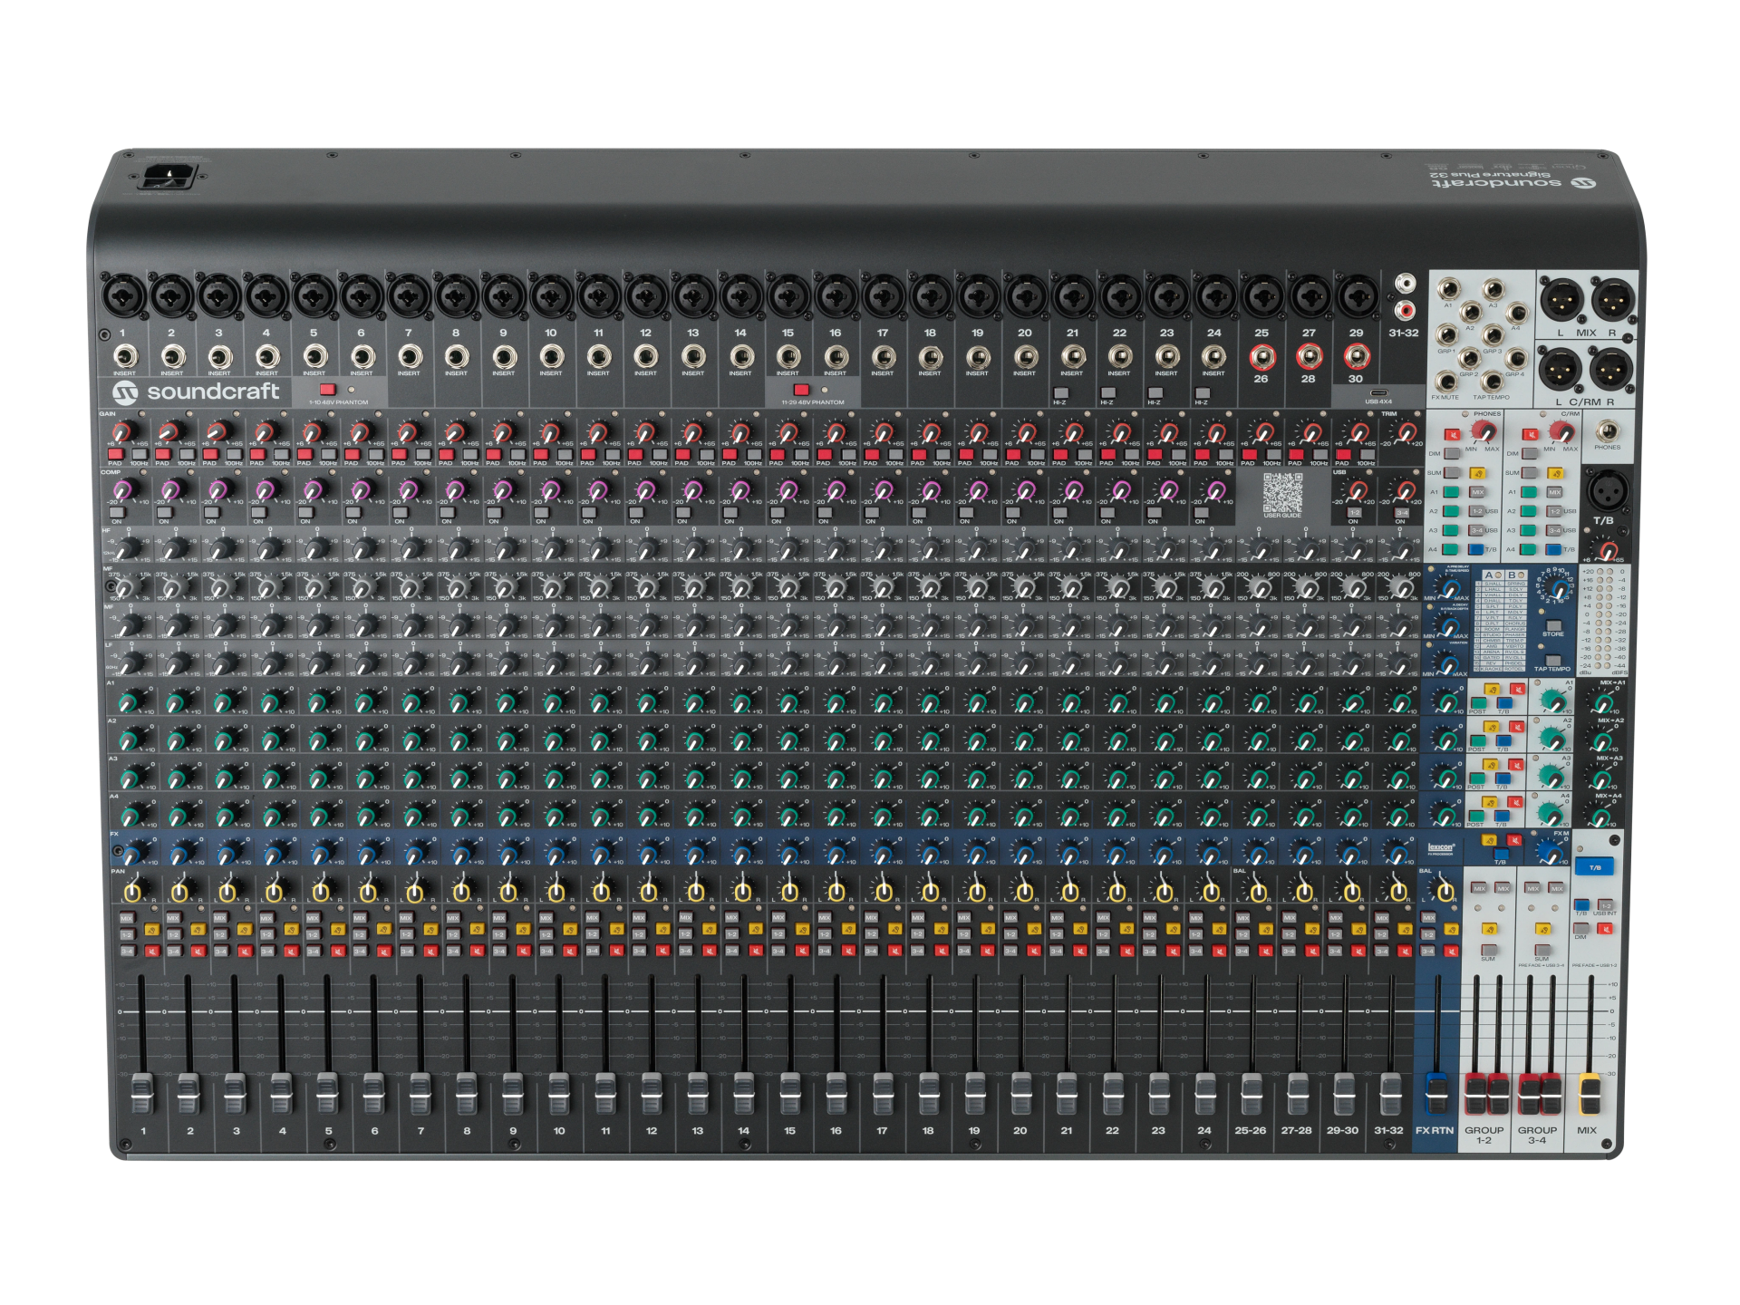This screenshot has width=1740, height=1305.
Task: Click the channel 1 XLR combo input jack
Action: click(x=124, y=295)
